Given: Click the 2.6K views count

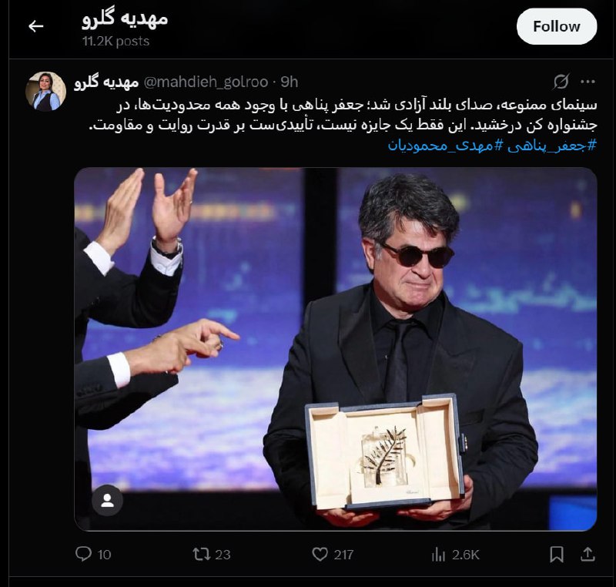Looking at the screenshot, I should (x=466, y=555).
